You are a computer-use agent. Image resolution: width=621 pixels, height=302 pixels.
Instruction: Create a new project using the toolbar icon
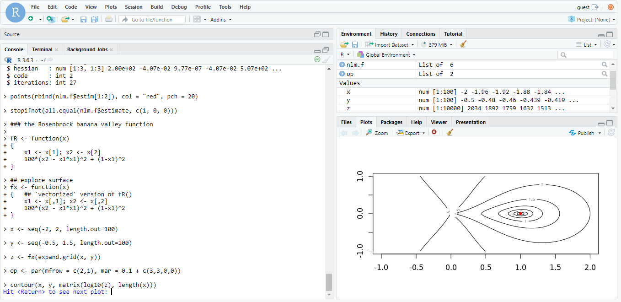point(50,19)
